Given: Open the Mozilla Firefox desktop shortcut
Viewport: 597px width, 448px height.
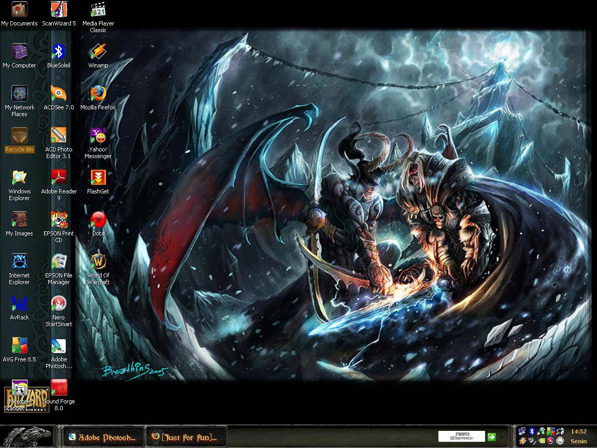Looking at the screenshot, I should (98, 97).
